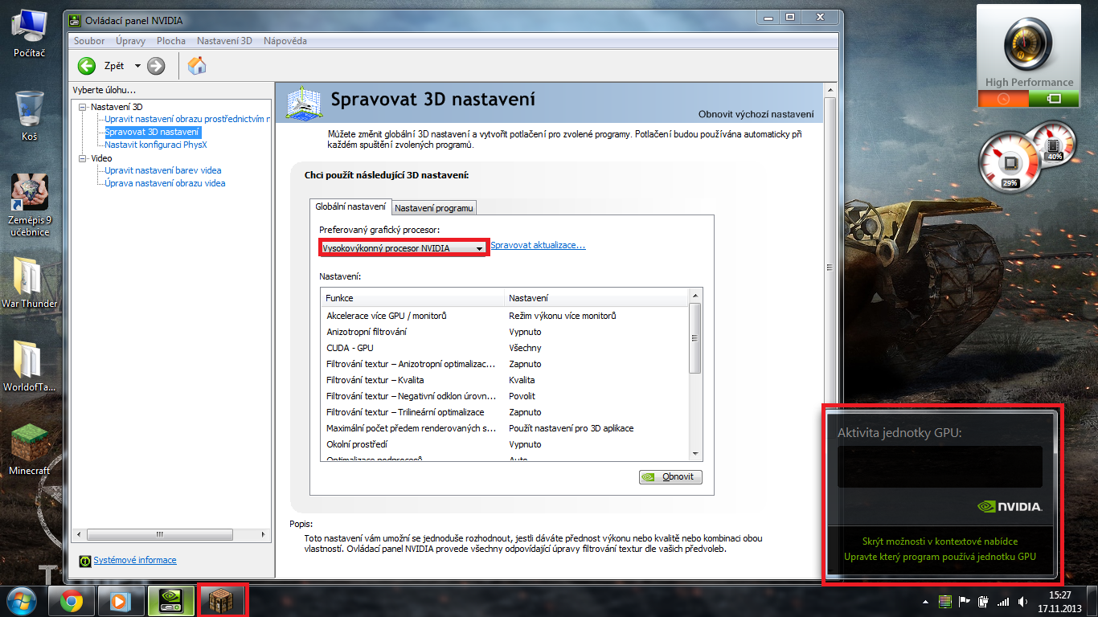Click the settings list vertical scrollbar
This screenshot has height=617, width=1098.
pyautogui.click(x=696, y=375)
